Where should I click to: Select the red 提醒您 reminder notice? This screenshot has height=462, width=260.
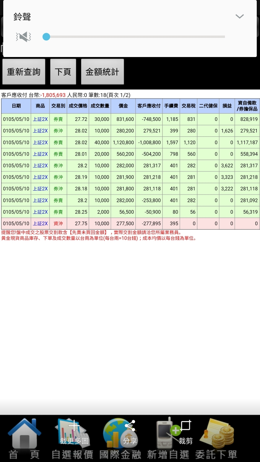point(92,232)
